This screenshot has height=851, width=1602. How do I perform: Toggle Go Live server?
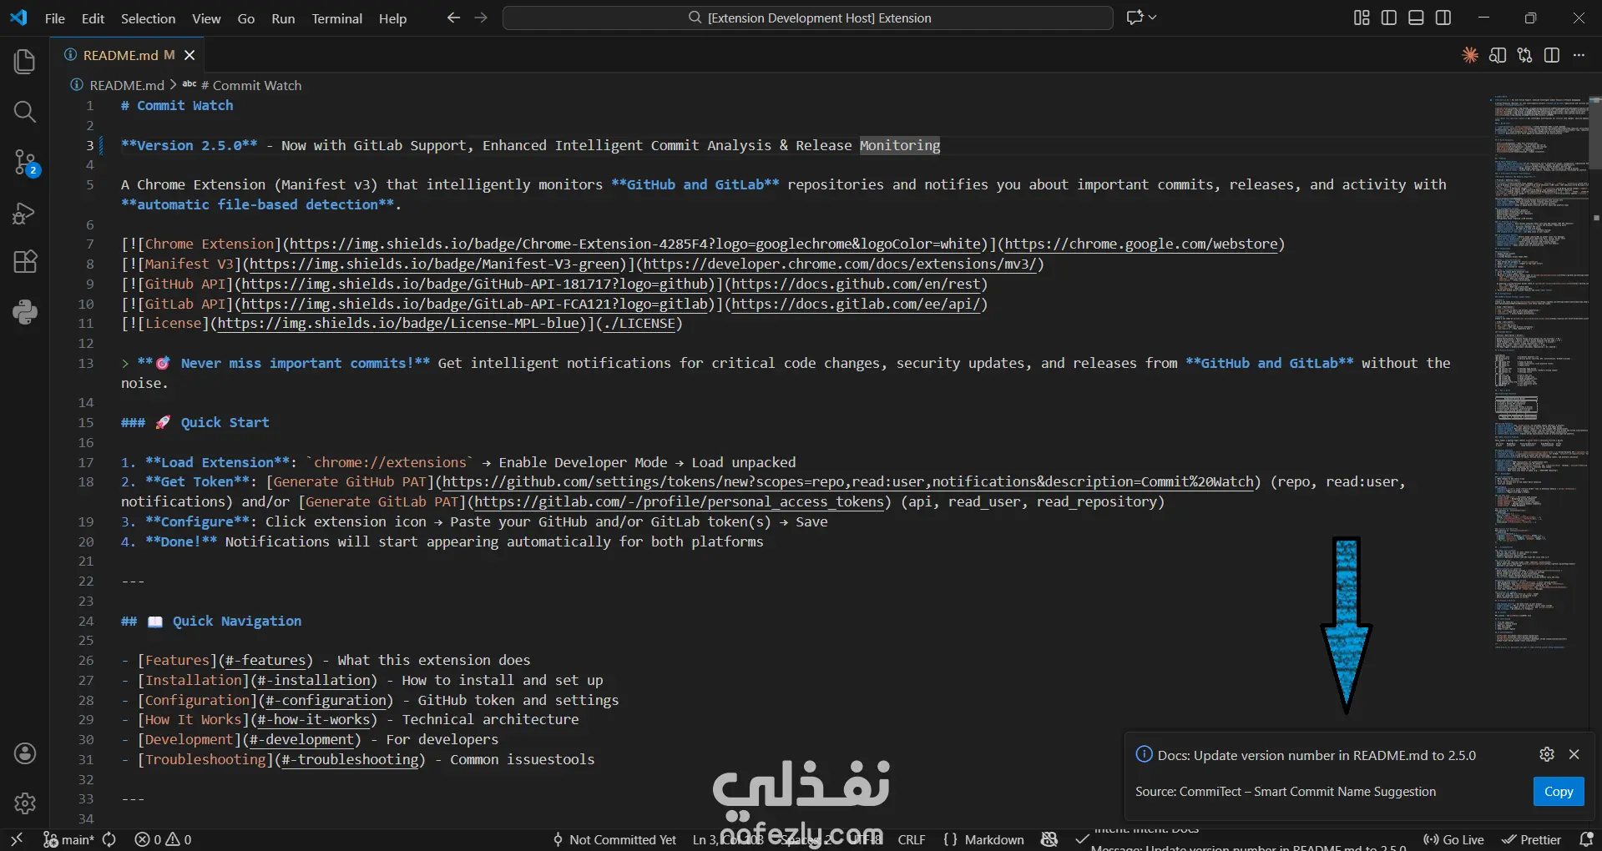[x=1453, y=839]
